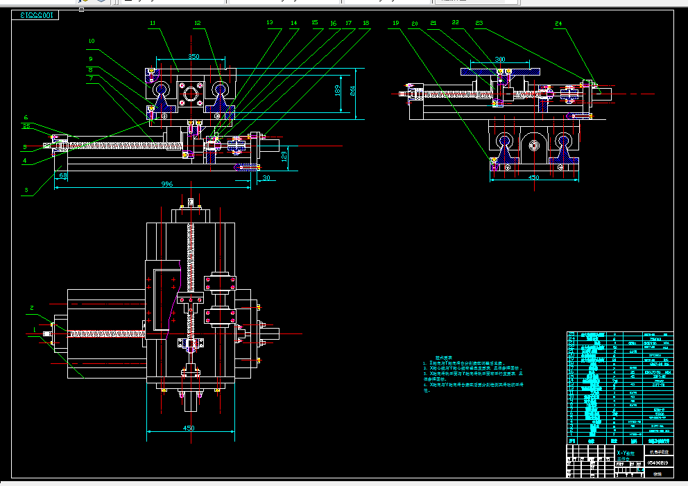688x486 pixels.
Task: Select balloon callout 11 above the top view
Action: (153, 21)
